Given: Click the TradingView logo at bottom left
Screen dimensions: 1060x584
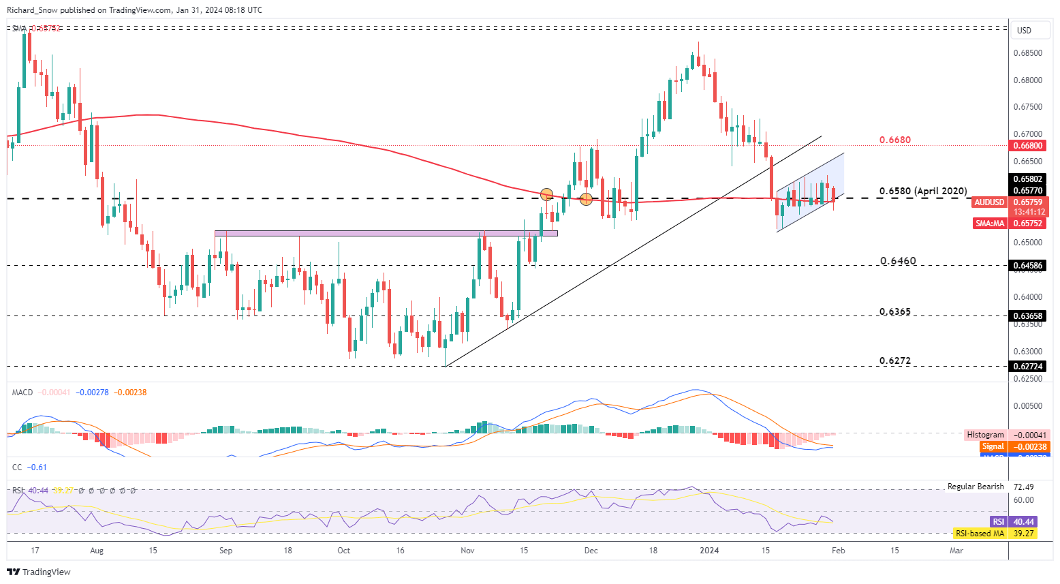Looking at the screenshot, I should click(40, 572).
